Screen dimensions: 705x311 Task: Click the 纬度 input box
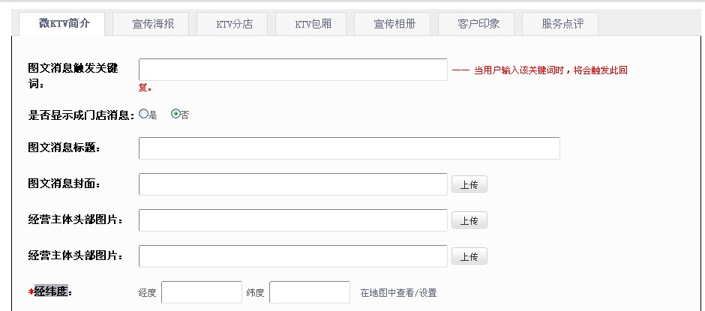tap(309, 292)
